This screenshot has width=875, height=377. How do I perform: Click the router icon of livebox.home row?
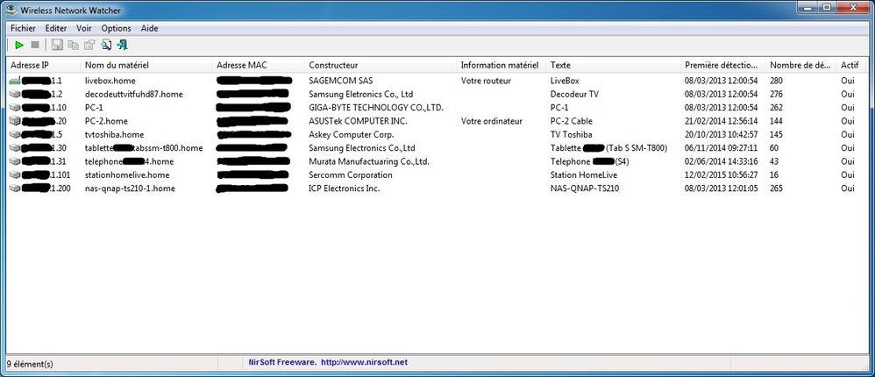(15, 81)
